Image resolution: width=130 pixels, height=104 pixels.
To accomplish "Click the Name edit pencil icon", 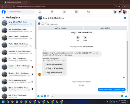I will pos(85,37).
